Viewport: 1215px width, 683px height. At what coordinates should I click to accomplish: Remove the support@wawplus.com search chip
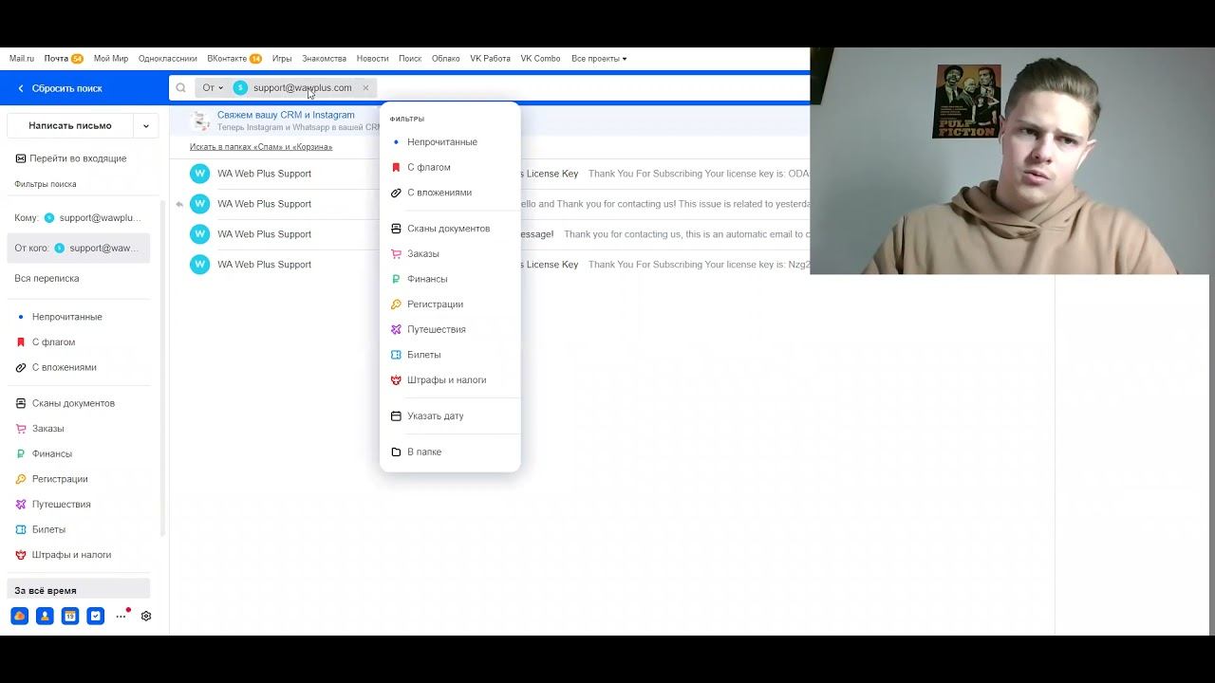click(365, 88)
